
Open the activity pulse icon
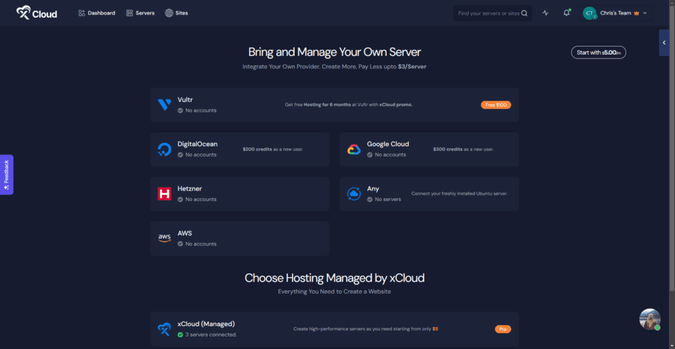[545, 13]
